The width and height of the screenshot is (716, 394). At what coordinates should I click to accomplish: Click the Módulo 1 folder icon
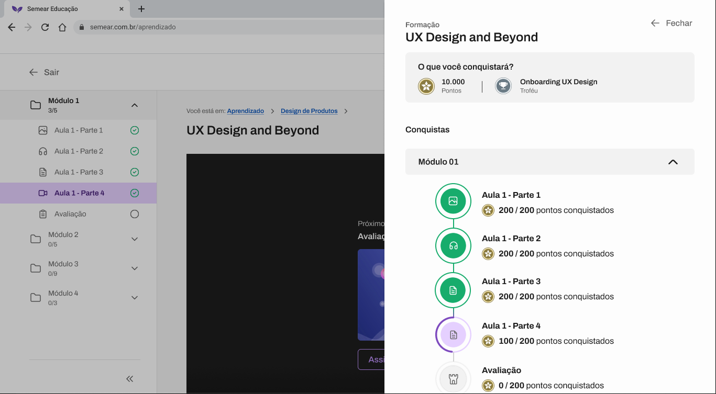coord(36,105)
